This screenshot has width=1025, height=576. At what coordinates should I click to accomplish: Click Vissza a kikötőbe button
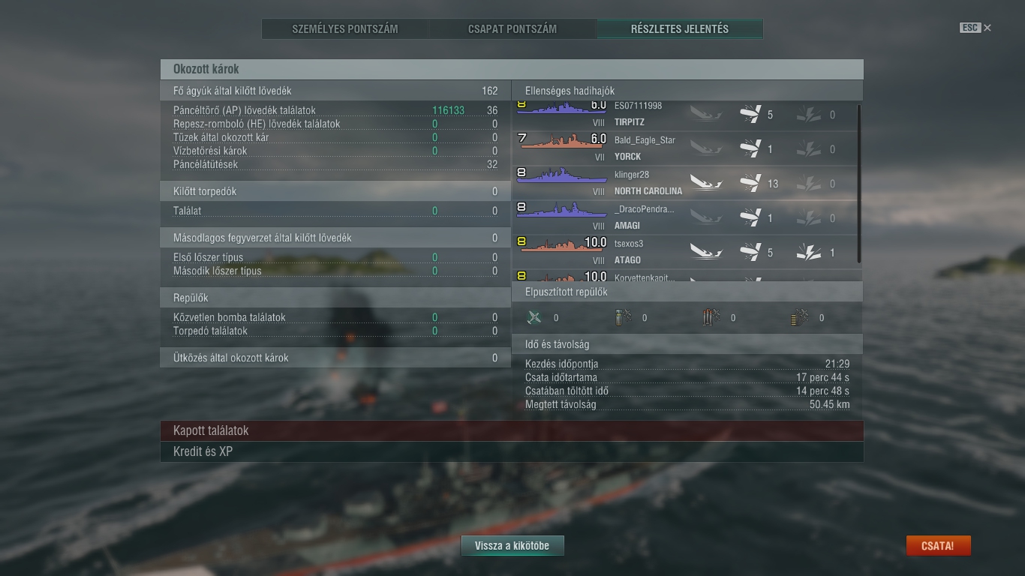pos(512,546)
